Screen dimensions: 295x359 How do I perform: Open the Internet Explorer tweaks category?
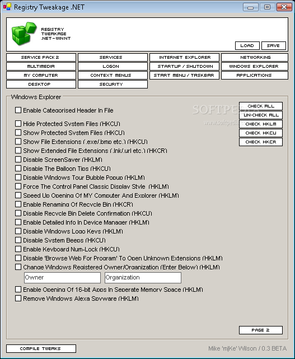click(184, 57)
